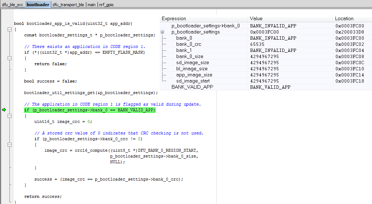Select the bootloader tab
The image size is (372, 204).
(38, 4)
